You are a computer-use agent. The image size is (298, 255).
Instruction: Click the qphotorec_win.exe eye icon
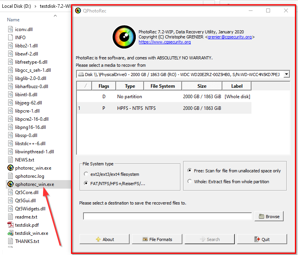(10, 184)
